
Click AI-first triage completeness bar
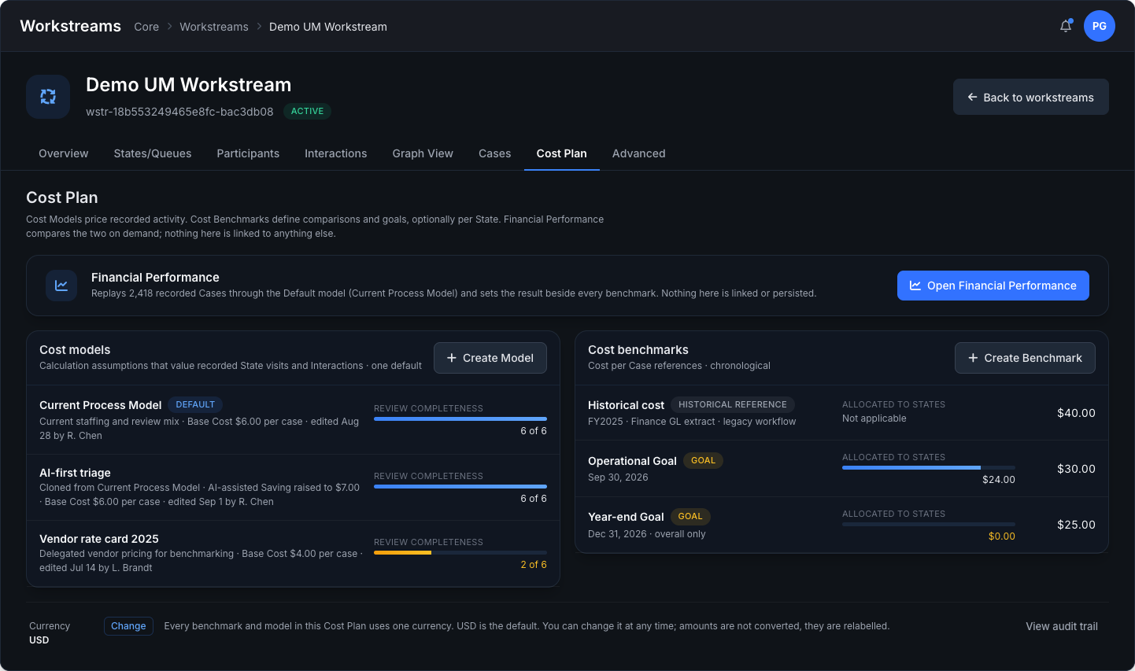click(x=460, y=486)
